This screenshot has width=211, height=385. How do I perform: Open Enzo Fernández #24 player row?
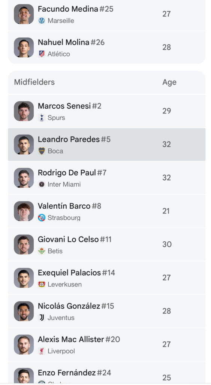point(107,373)
